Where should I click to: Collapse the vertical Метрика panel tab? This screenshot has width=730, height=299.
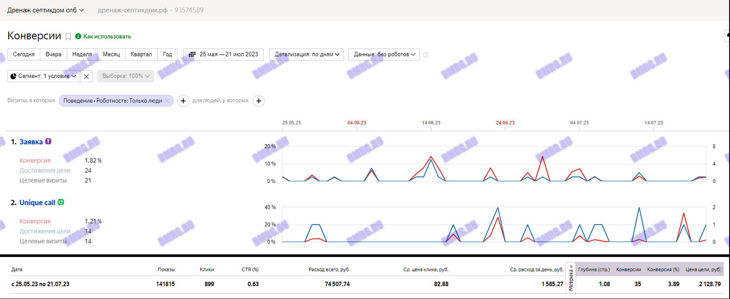click(x=571, y=278)
